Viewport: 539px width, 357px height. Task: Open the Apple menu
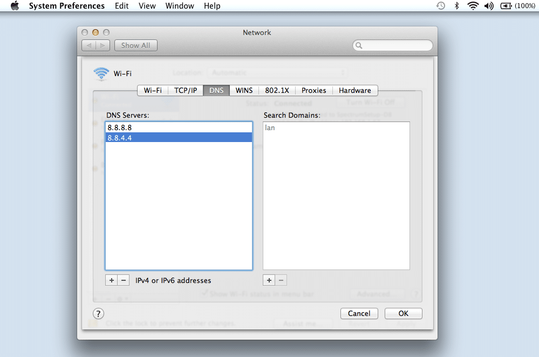[x=14, y=6]
